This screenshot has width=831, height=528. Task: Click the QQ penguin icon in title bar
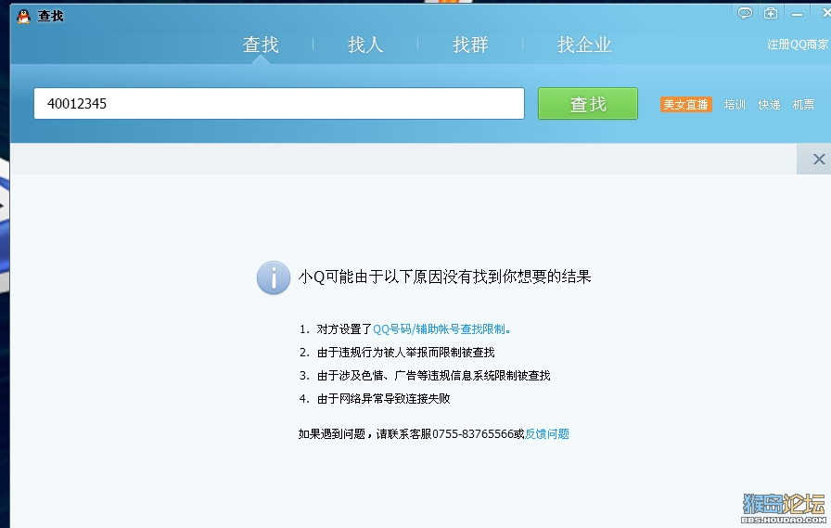23,17
